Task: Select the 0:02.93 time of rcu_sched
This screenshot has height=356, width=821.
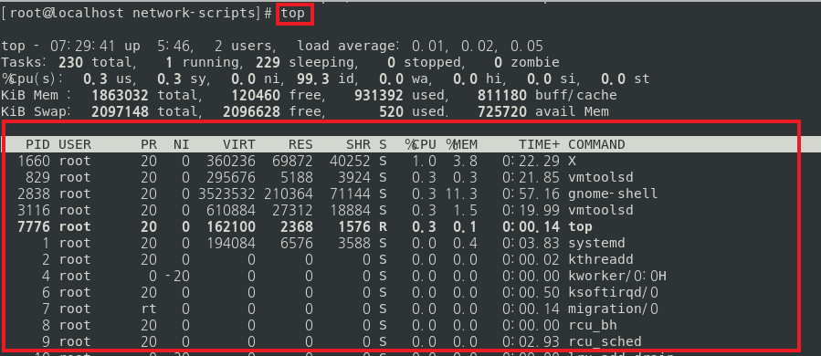Action: (531, 341)
